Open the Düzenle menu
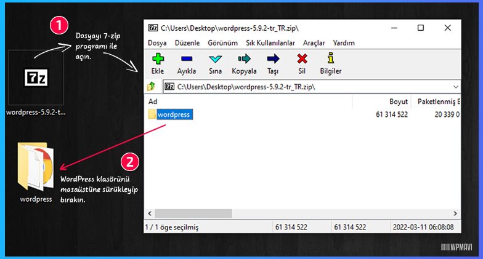 [x=187, y=43]
